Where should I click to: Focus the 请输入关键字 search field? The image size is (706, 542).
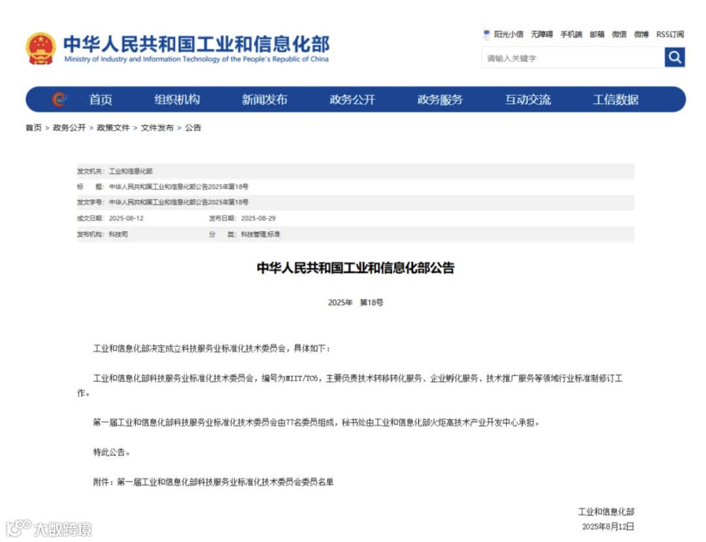click(x=573, y=57)
